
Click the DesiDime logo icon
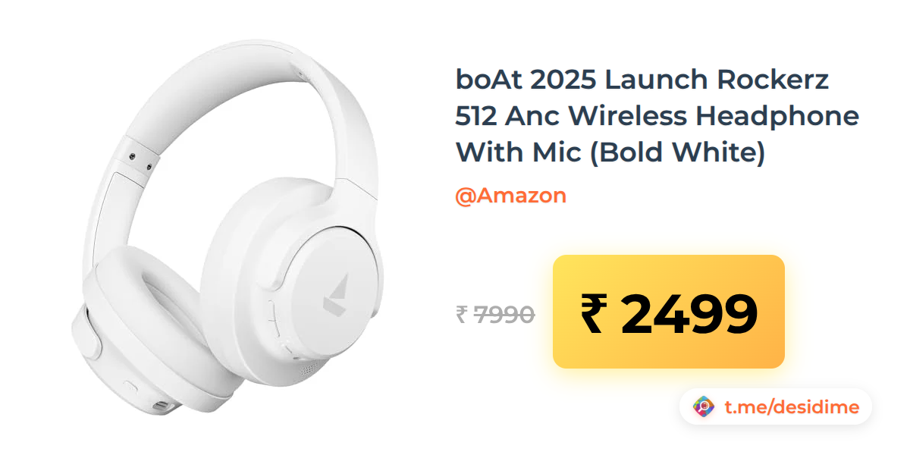704,407
